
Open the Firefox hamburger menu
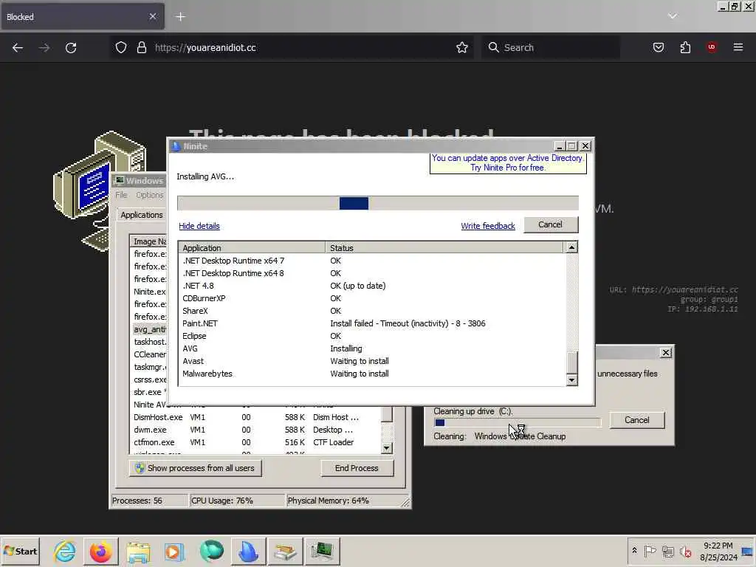[738, 47]
